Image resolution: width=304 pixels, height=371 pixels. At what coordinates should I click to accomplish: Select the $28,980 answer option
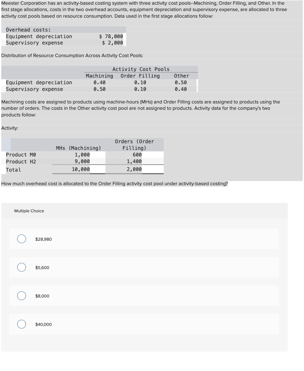(21, 239)
